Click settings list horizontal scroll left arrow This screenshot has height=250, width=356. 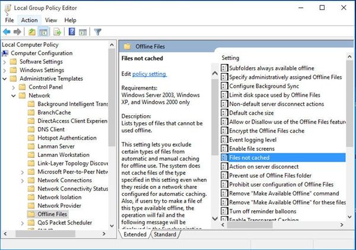click(x=223, y=225)
